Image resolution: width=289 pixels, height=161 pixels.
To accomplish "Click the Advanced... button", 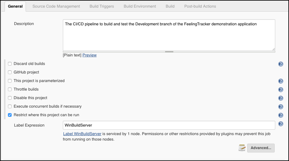I will tap(261, 148).
